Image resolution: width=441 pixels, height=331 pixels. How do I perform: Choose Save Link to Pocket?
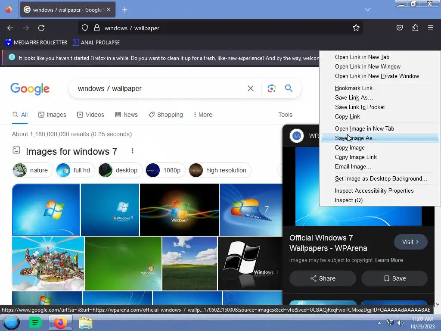point(380,107)
